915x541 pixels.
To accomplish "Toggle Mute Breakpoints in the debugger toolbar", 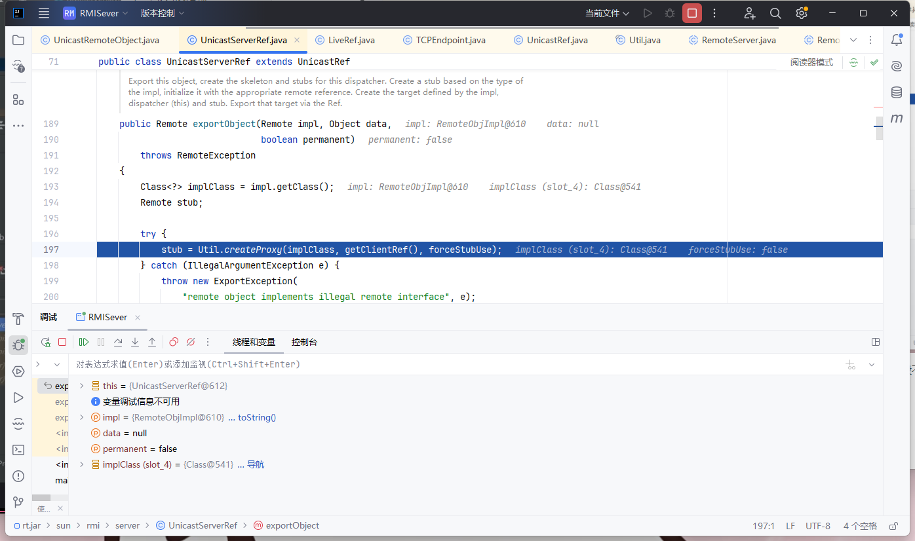I will (x=191, y=342).
